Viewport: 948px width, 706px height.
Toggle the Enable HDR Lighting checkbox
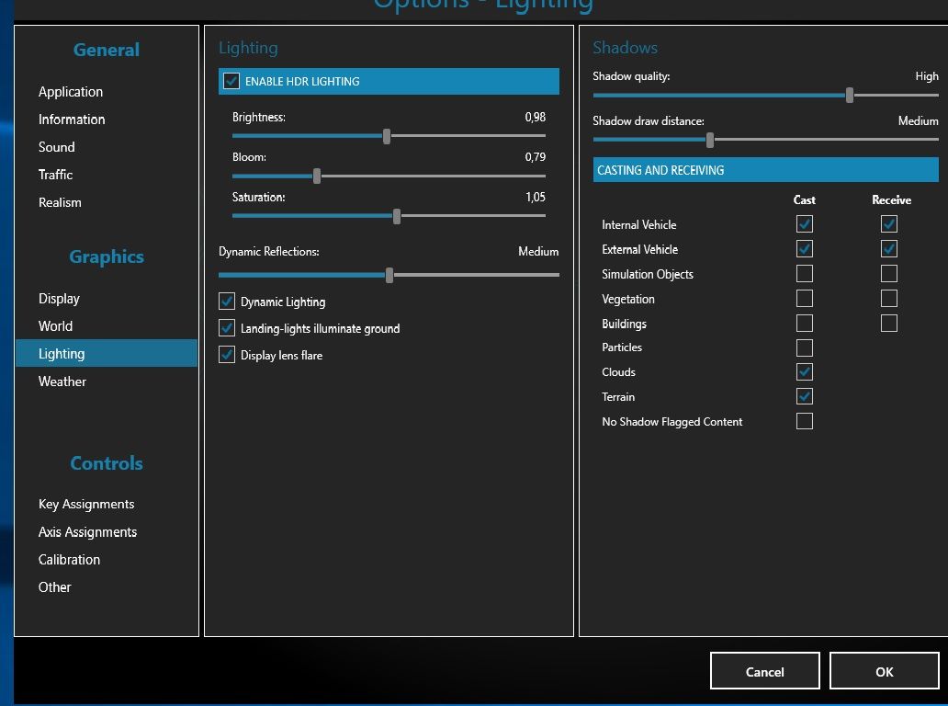pos(231,81)
